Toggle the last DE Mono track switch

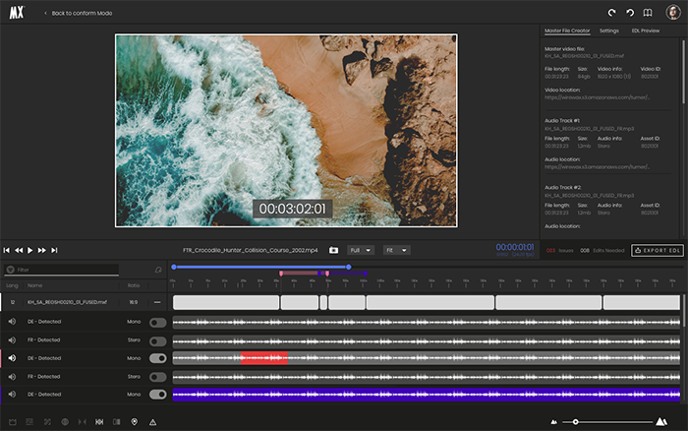point(157,394)
